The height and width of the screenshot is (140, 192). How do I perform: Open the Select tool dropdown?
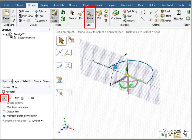point(72,21)
